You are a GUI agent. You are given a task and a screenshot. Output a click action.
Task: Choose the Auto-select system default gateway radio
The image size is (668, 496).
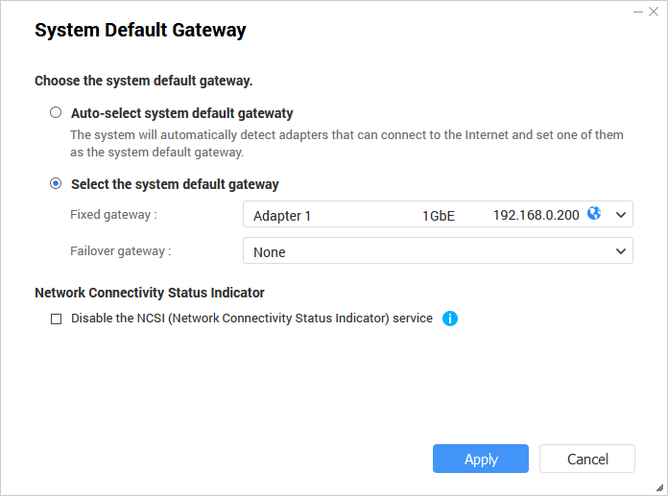(56, 112)
